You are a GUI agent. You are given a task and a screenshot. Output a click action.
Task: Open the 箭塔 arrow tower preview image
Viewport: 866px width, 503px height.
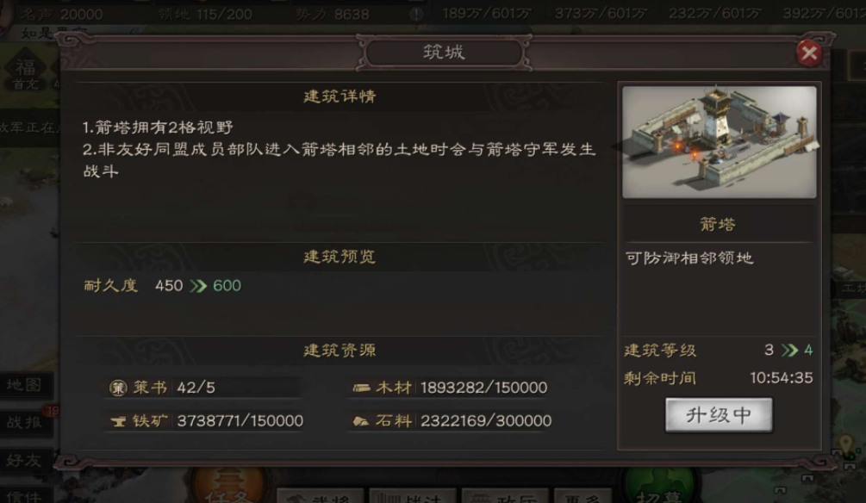(x=720, y=142)
